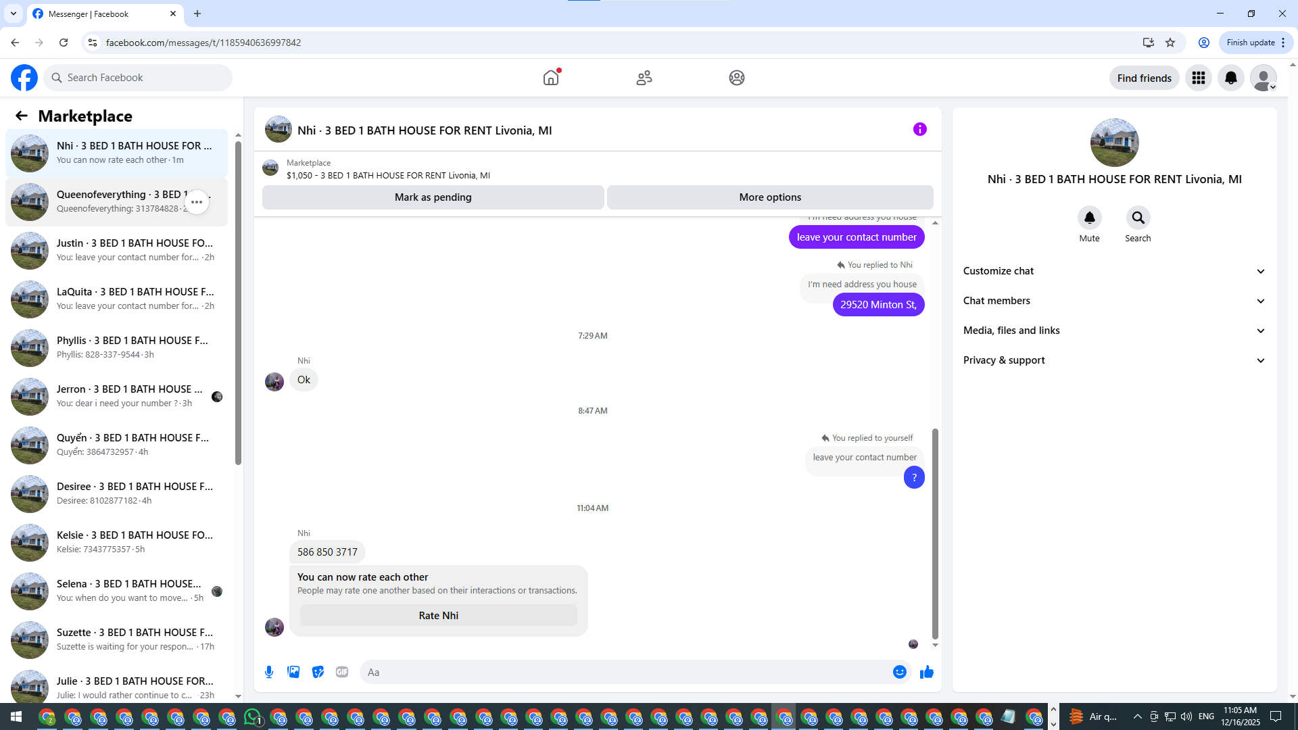Attach a photo to the message
The height and width of the screenshot is (730, 1298).
[293, 672]
